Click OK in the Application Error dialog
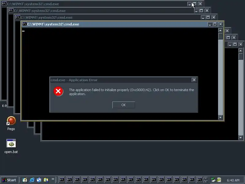This screenshot has width=245, height=184. coord(124,105)
